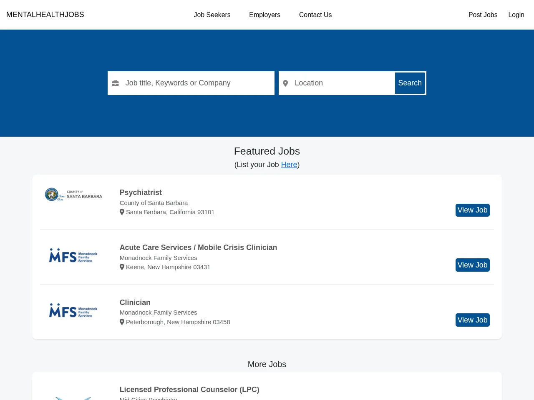View Job for Psychiatrist listing
The height and width of the screenshot is (400, 534).
pos(472,210)
